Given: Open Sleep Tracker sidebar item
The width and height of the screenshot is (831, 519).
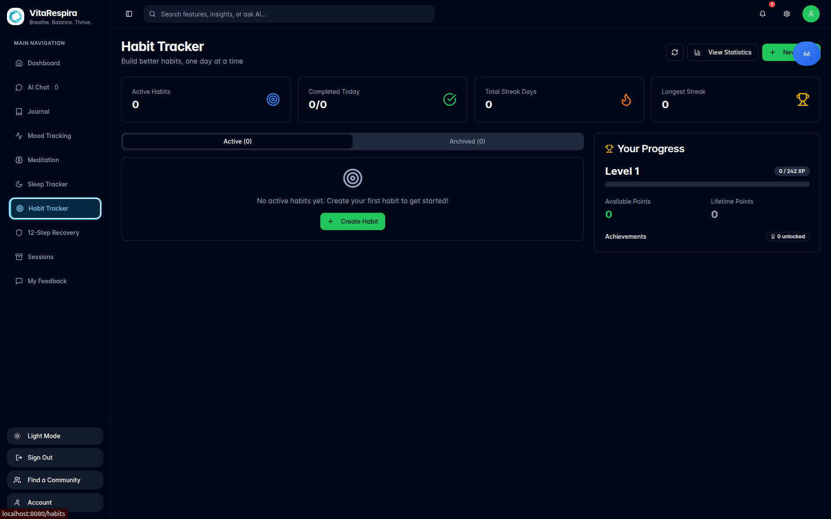Looking at the screenshot, I should 47,184.
